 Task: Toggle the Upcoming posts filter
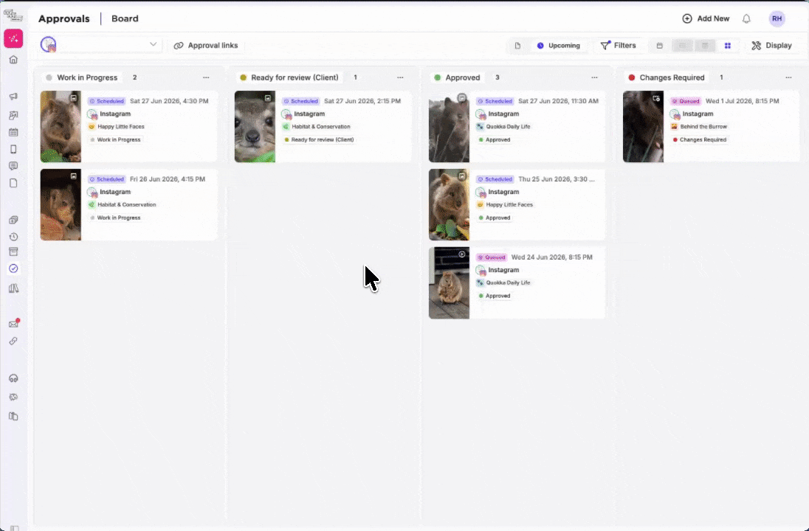click(559, 46)
